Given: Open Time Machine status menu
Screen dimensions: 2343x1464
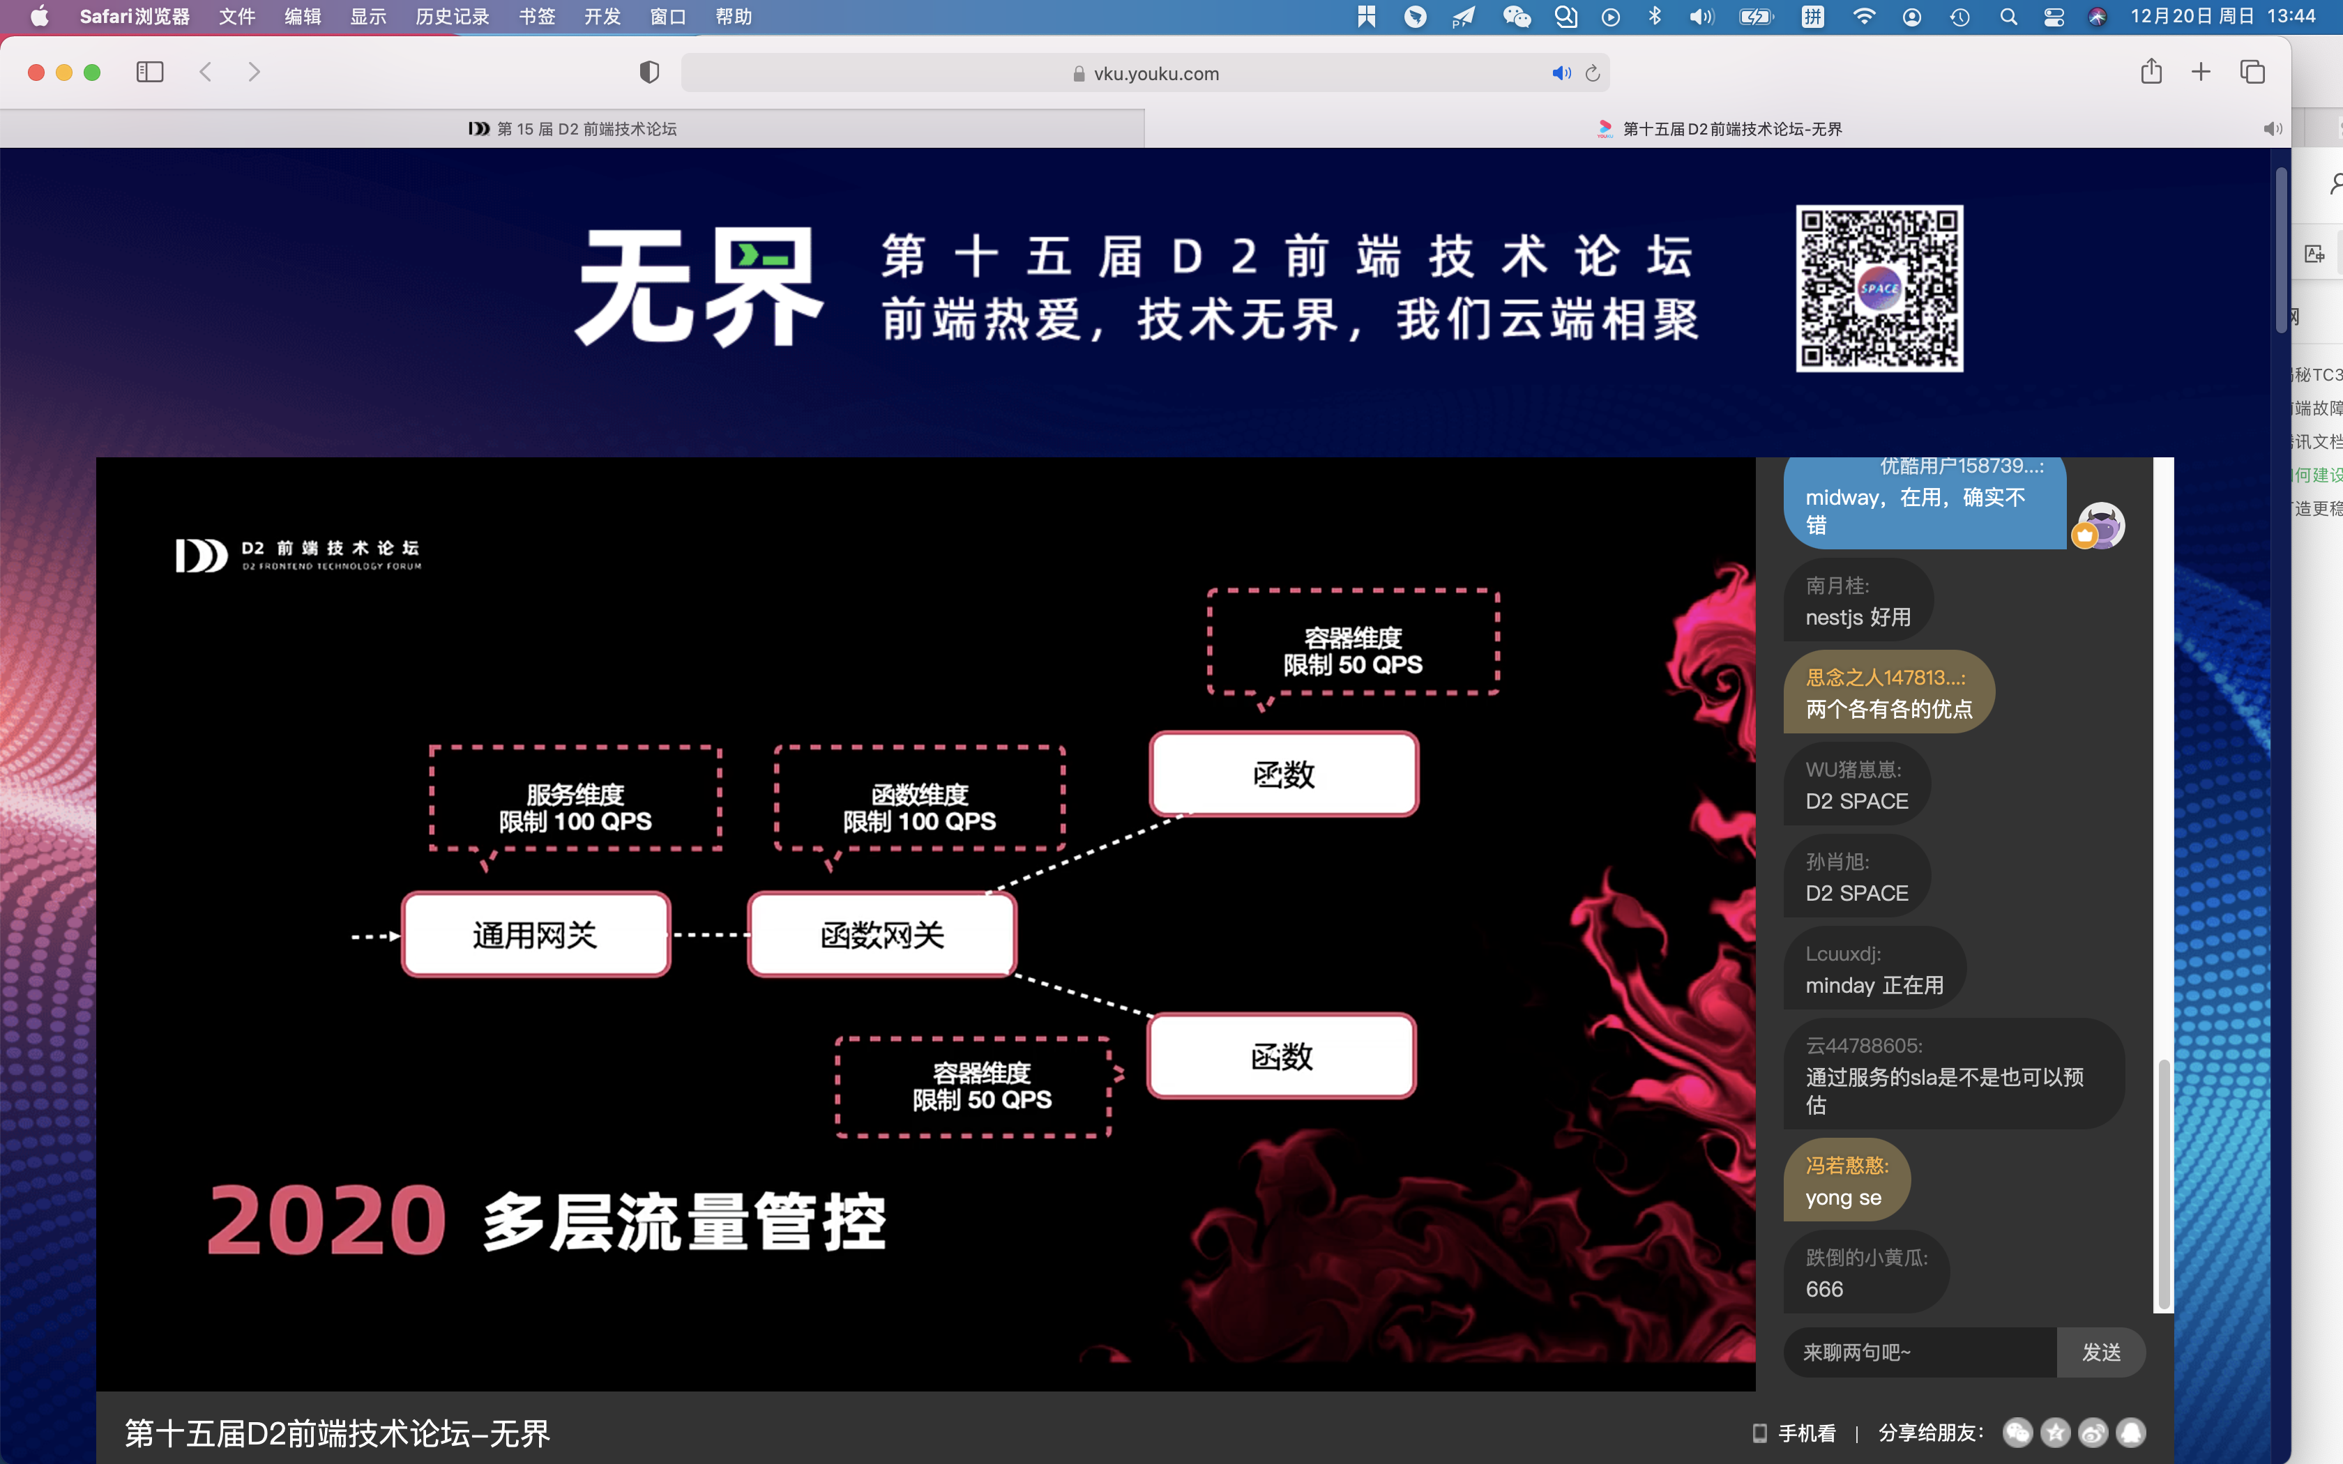Looking at the screenshot, I should [x=1959, y=17].
